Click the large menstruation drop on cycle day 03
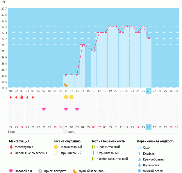 22,97
